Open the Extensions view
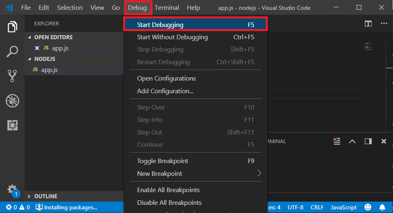This screenshot has width=393, height=213. 12,125
